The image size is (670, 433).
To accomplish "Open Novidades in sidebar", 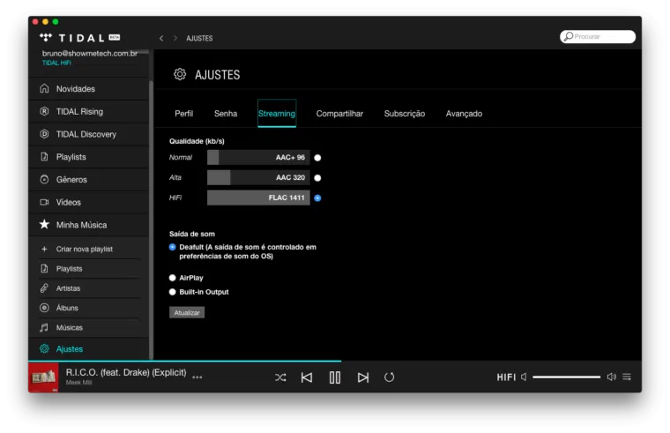I will [76, 89].
